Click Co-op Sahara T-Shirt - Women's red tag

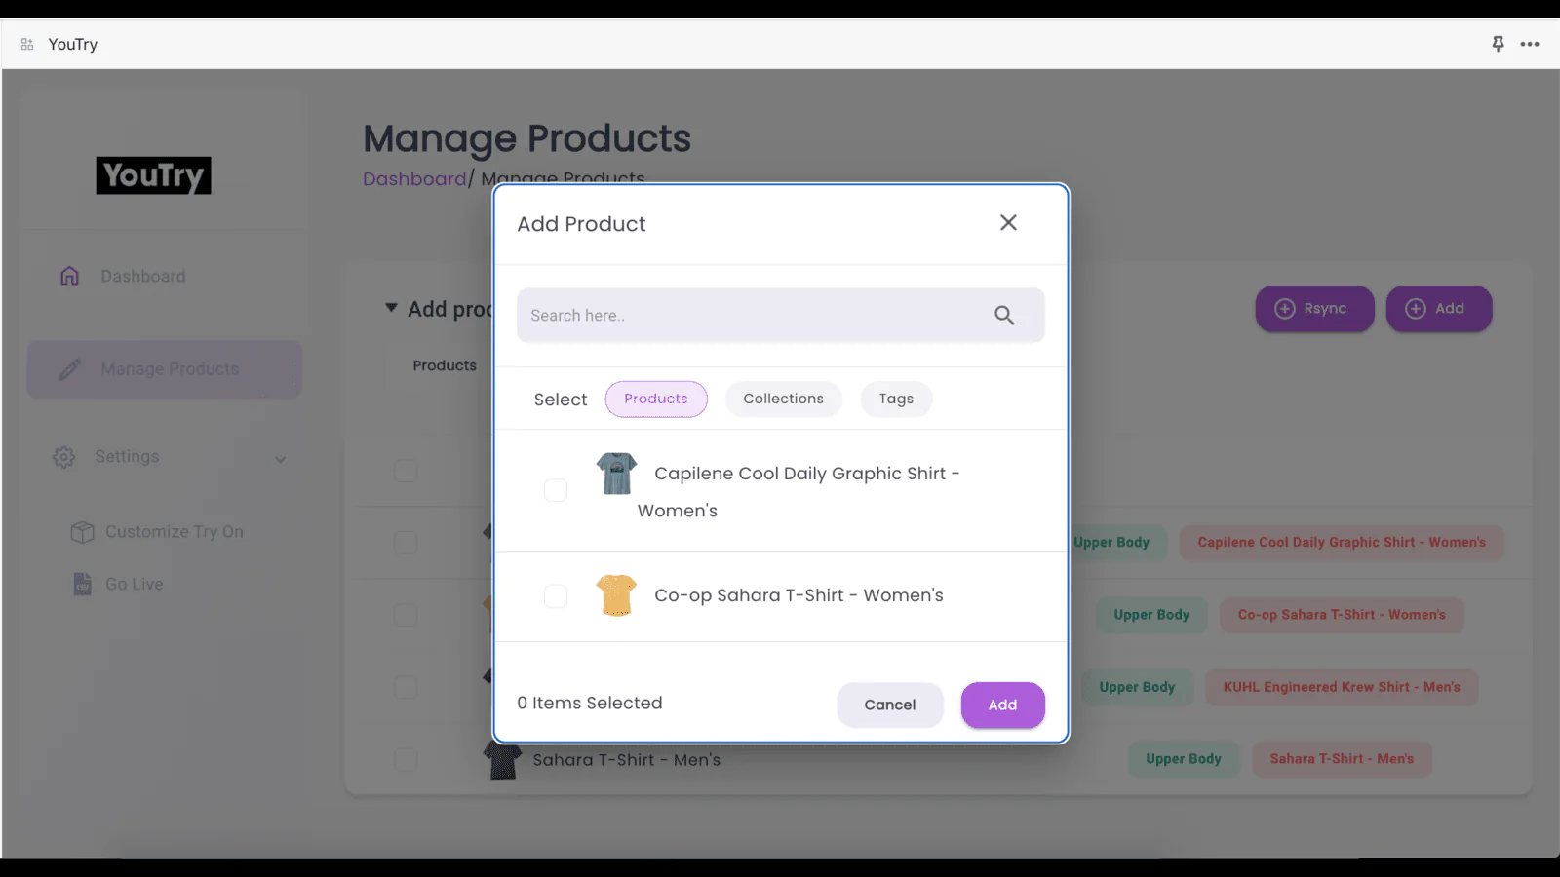(x=1342, y=615)
